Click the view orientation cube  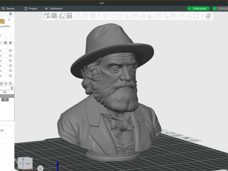pos(25,163)
